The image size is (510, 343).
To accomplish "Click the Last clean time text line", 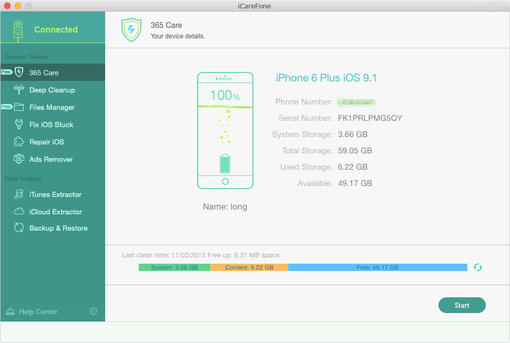I will (x=201, y=255).
